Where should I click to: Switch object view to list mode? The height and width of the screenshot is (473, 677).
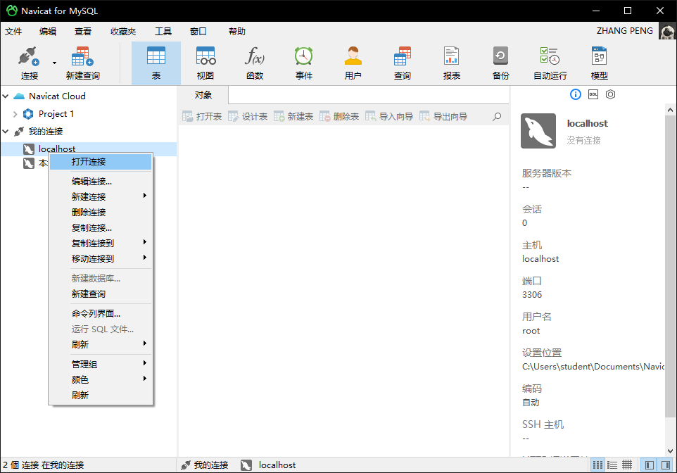click(x=612, y=465)
